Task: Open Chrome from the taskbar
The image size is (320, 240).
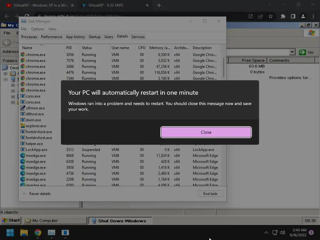Action: tap(38, 232)
